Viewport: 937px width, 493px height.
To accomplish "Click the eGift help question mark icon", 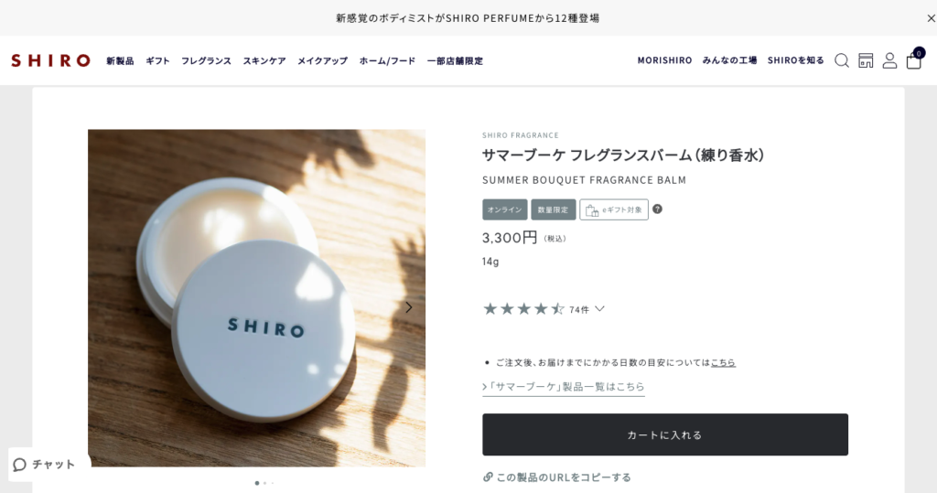I will pyautogui.click(x=657, y=209).
